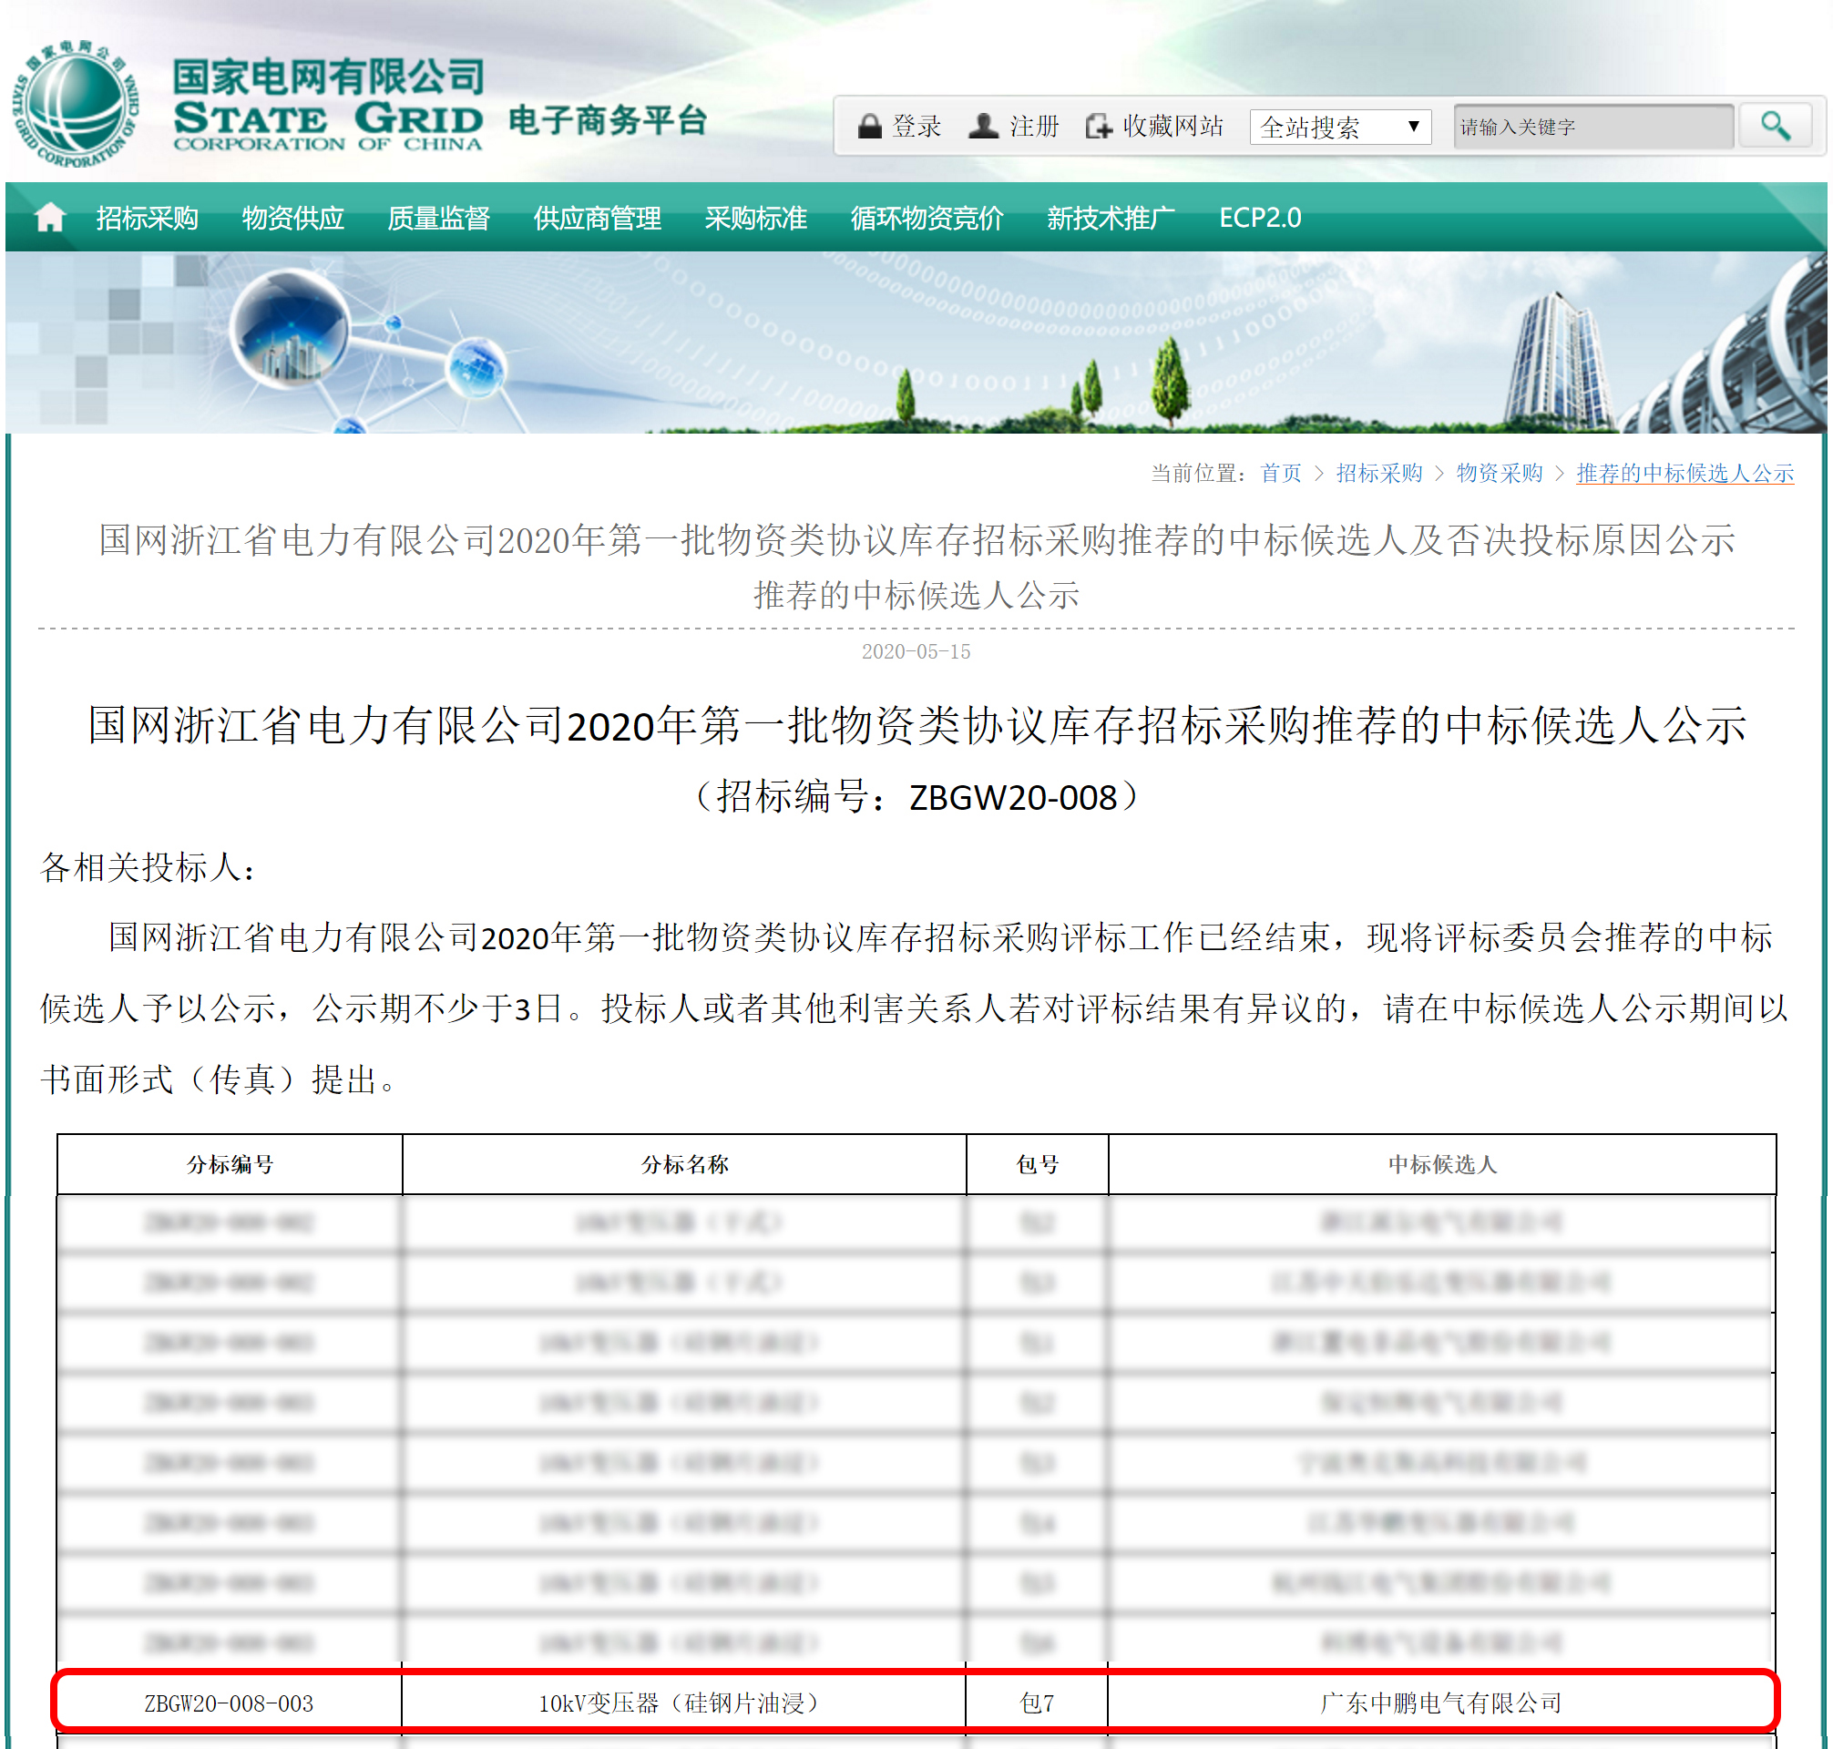Viewport: 1833px width, 1749px height.
Task: Click the lock login icon
Action: coord(869,126)
